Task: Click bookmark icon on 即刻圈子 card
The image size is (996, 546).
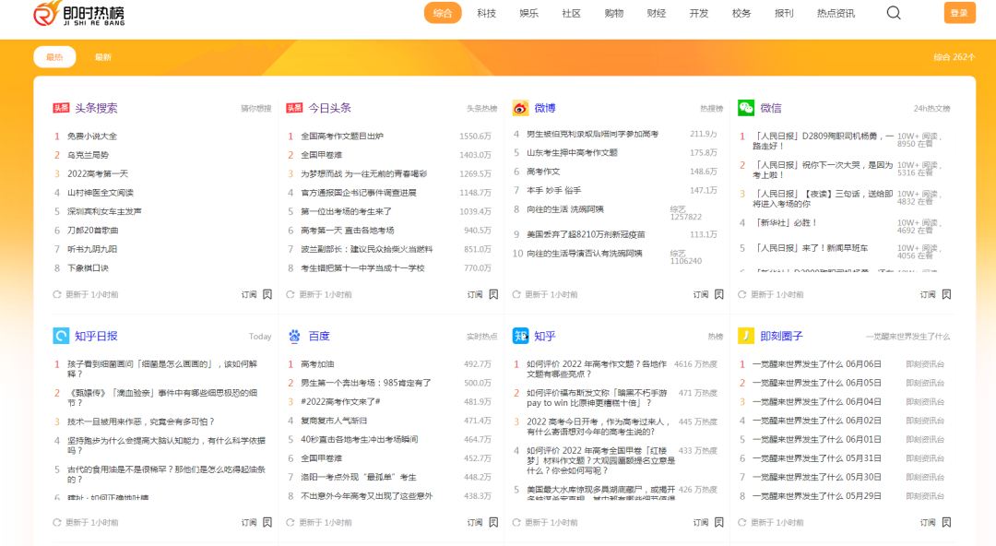Action: [946, 523]
